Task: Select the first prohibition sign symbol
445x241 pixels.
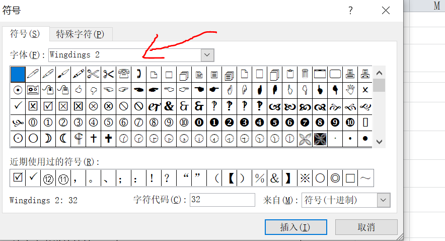Action: pos(123,106)
